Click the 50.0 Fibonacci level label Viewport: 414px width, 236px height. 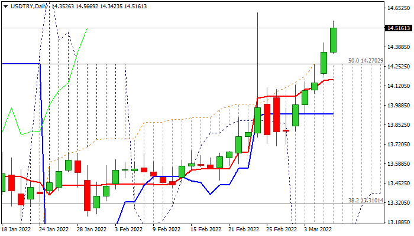coord(366,60)
